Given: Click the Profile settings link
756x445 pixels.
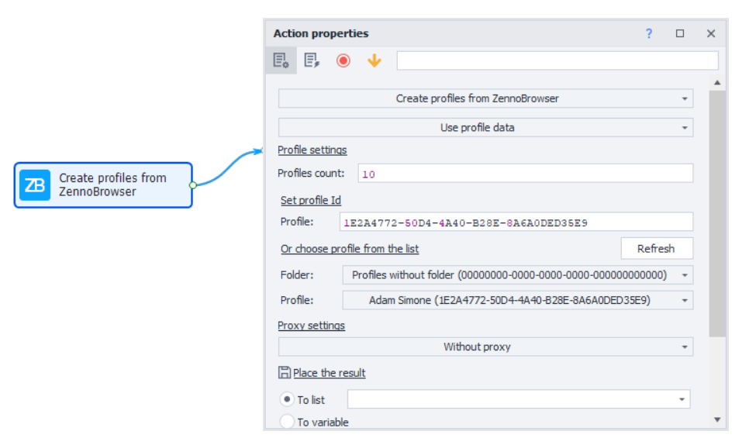Looking at the screenshot, I should [x=312, y=150].
